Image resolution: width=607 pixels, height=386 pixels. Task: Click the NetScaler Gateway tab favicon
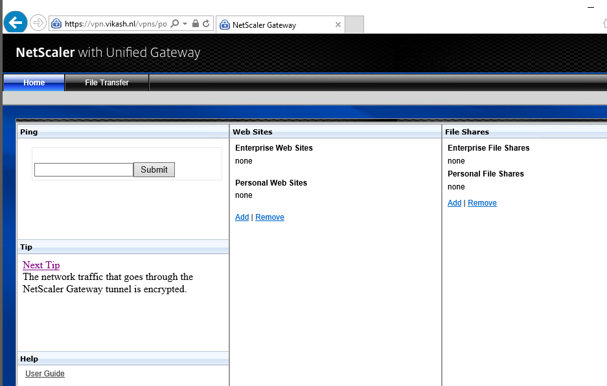pyautogui.click(x=225, y=25)
